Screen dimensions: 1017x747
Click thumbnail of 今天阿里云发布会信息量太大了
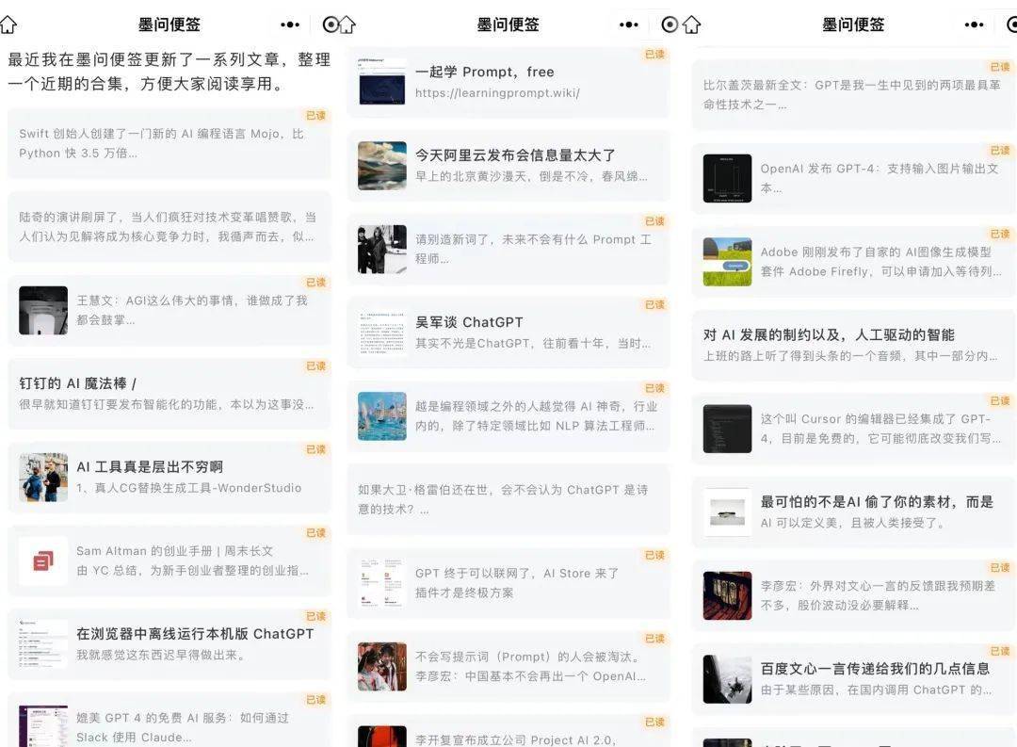tap(382, 166)
